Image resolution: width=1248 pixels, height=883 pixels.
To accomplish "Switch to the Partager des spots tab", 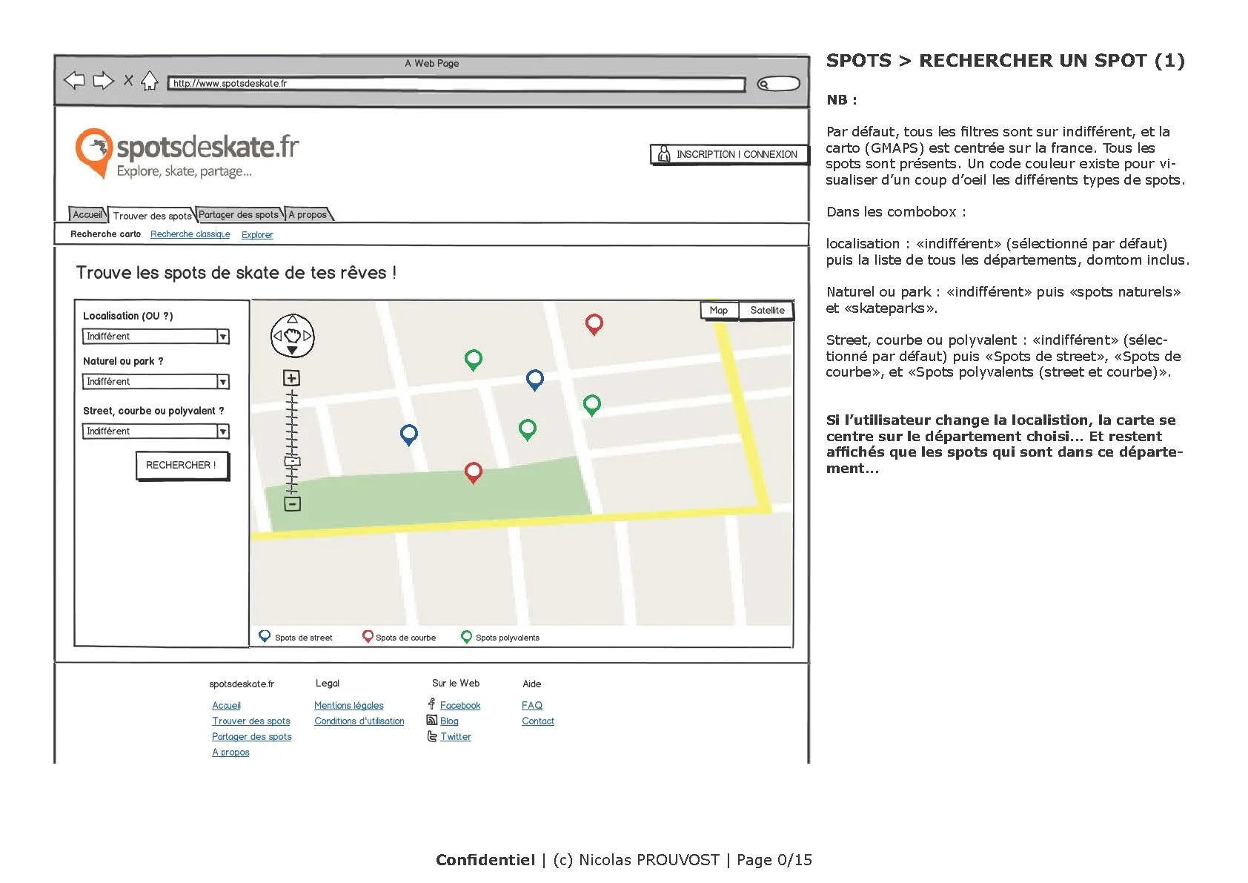I will click(239, 214).
